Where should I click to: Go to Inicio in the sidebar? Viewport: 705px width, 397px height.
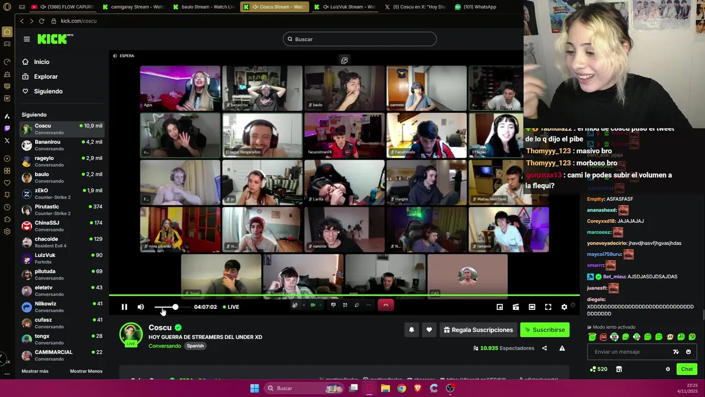click(41, 62)
